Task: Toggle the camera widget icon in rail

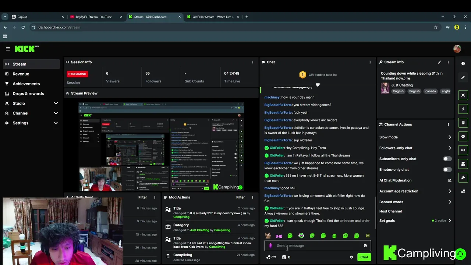Action: click(463, 164)
